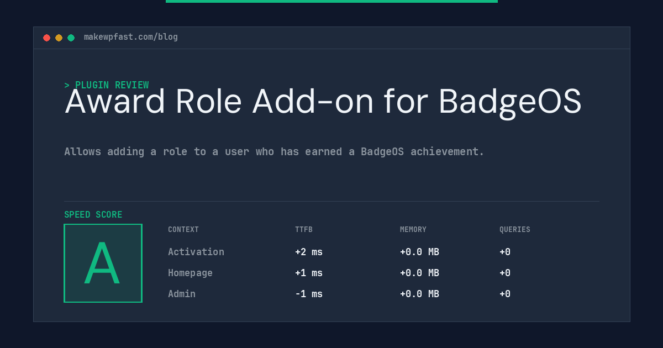This screenshot has width=663, height=348.
Task: Click the green window dot
Action: click(x=71, y=38)
